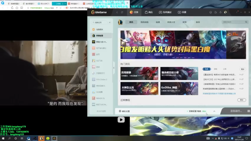Open the 2021年上线 statistics news item
Viewport: 251px width, 141px height.
pos(219,79)
